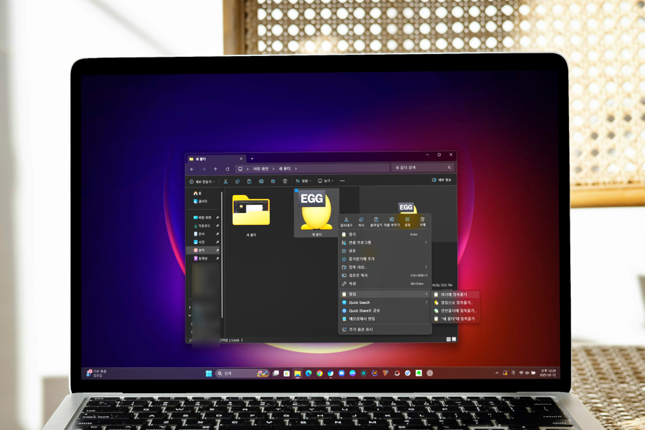This screenshot has height=430, width=645.
Task: Click the search magnifier icon in Explorer
Action: coord(449,168)
